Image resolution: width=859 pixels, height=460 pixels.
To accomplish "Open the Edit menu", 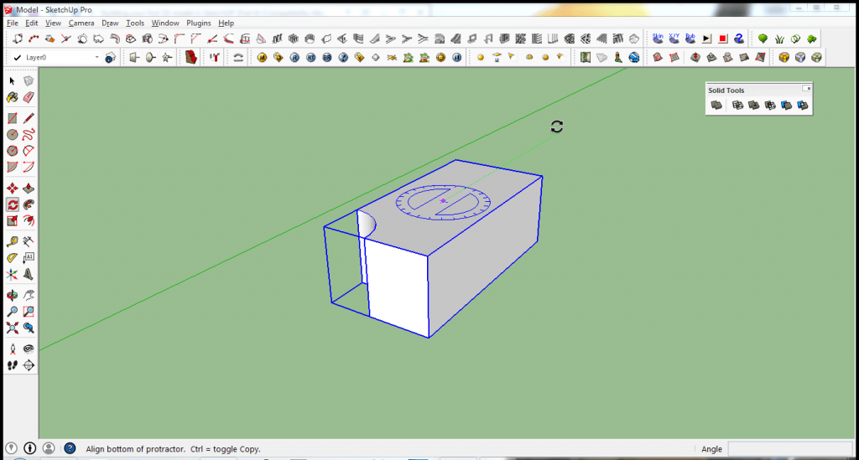I will (x=32, y=23).
